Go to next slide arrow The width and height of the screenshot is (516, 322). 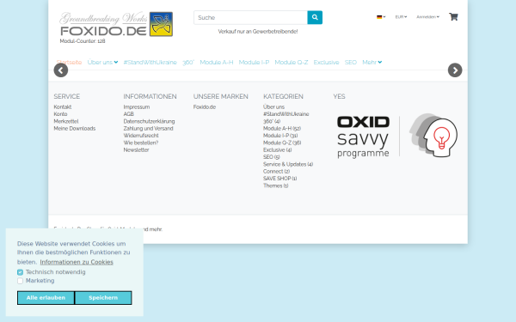tap(455, 70)
